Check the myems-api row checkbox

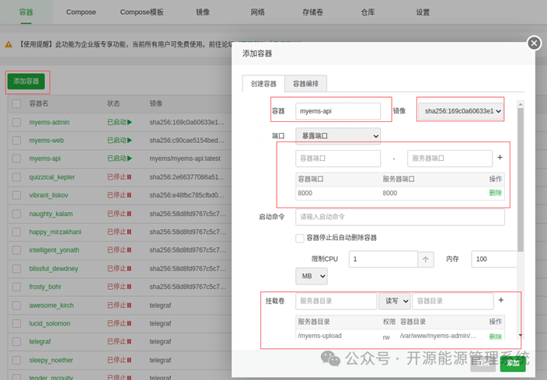(x=16, y=159)
